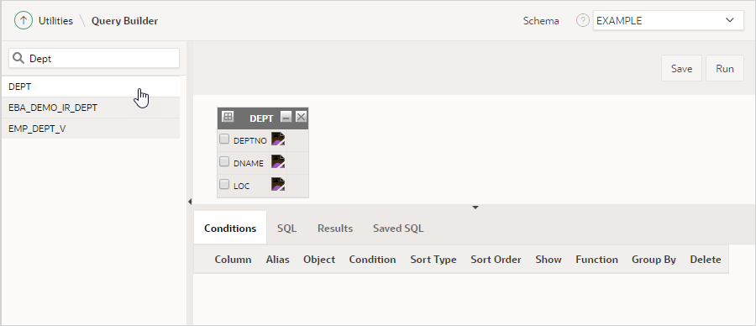Select EMP_DEPT_V in the list
This screenshot has height=326, width=756.
coord(91,129)
